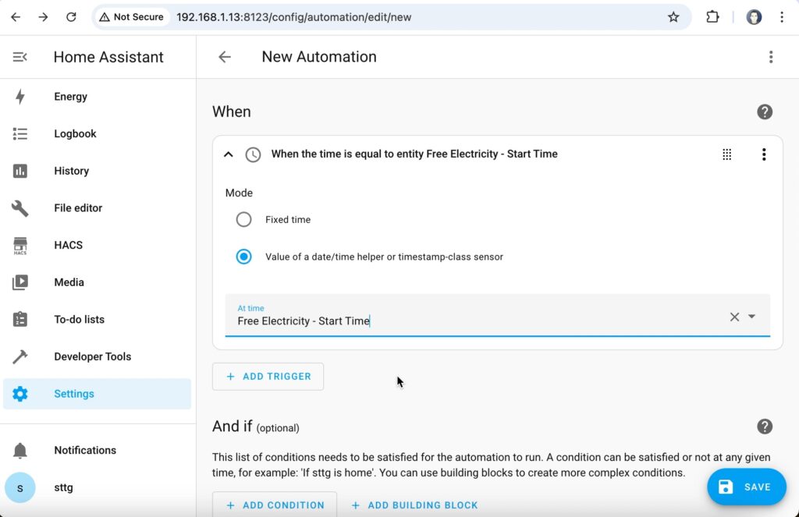The width and height of the screenshot is (799, 517).
Task: Open the browser extensions puzzle icon
Action: pos(712,17)
